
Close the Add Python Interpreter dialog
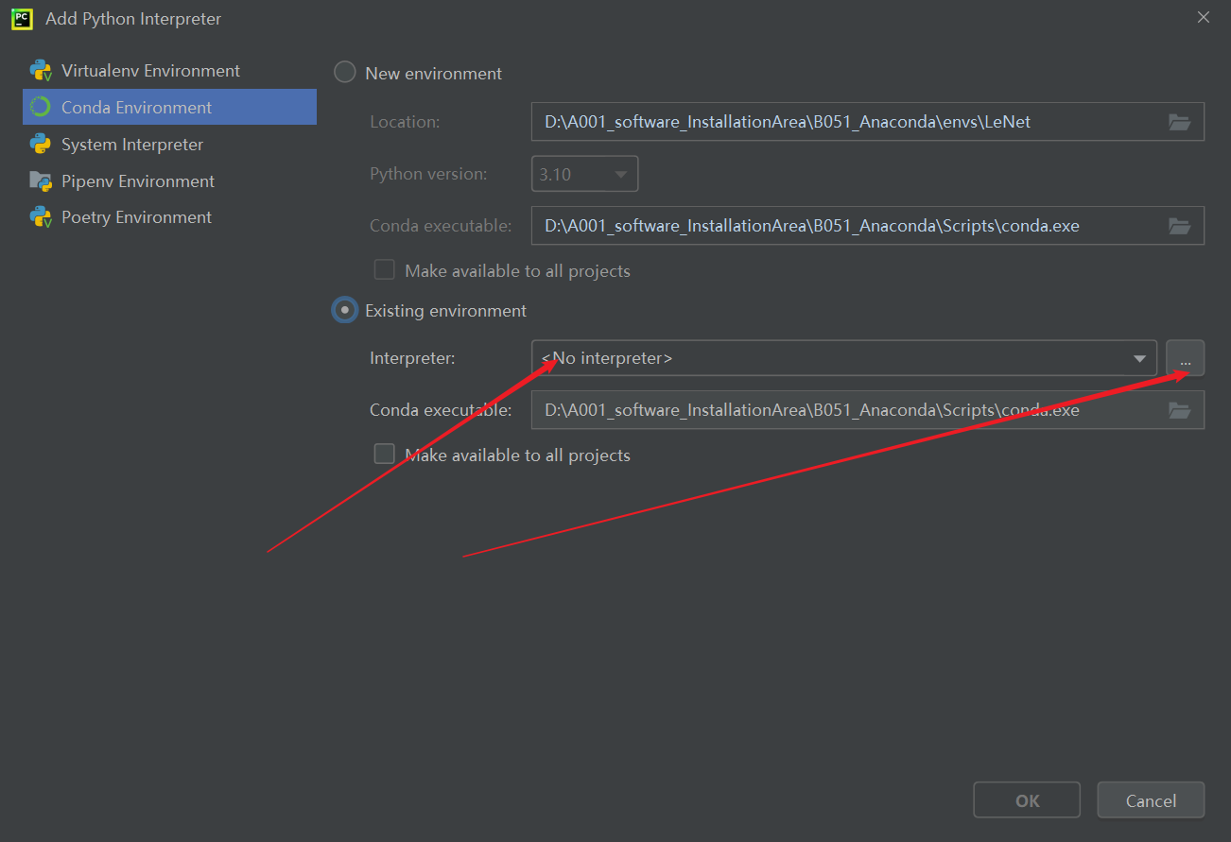pyautogui.click(x=1203, y=17)
